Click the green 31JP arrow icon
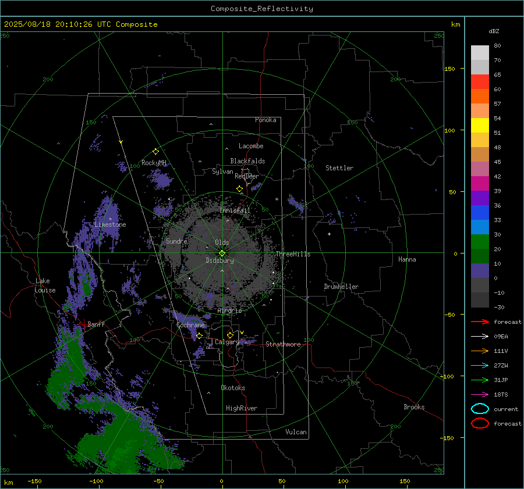524x489 pixels. (480, 380)
